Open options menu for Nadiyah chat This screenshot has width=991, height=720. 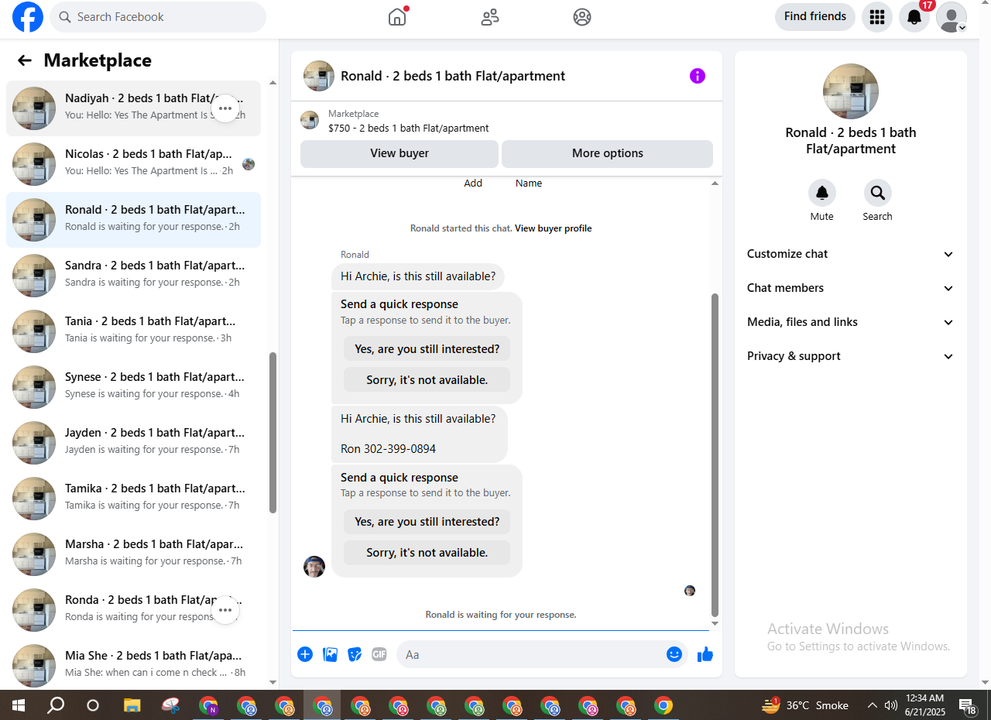click(x=225, y=108)
